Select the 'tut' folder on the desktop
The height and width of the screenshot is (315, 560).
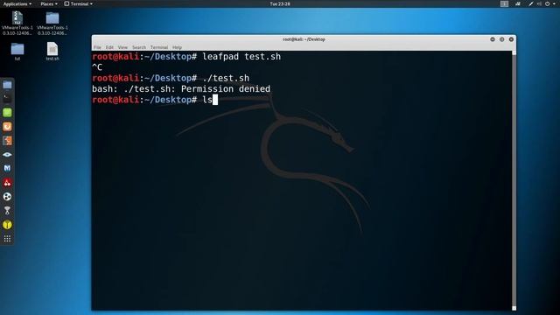coord(17,52)
